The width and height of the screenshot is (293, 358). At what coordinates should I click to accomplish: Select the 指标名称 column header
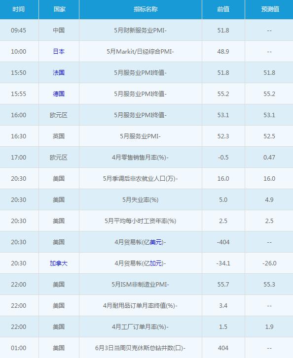146,9
